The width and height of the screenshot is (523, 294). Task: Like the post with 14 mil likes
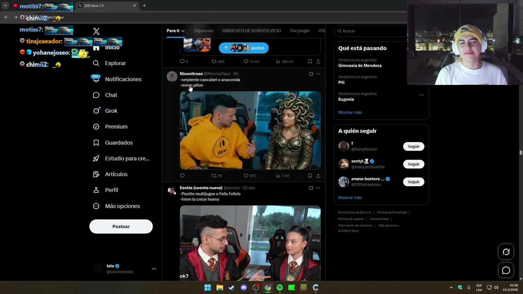point(251,62)
